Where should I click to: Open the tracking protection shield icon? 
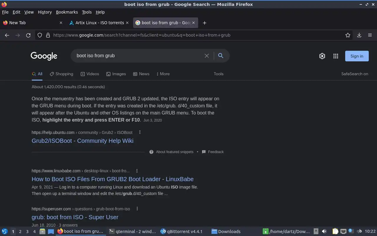click(x=40, y=35)
